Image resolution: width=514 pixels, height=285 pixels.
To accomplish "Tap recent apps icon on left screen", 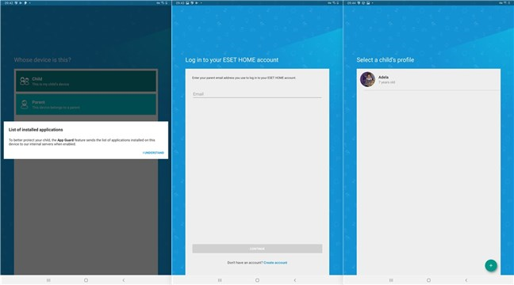I will (x=48, y=280).
